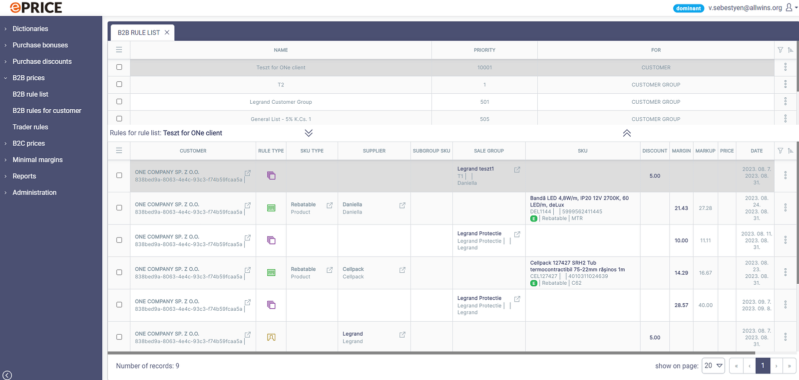
Task: Tick the checkbox for Legrand Customer Group row
Action: tap(119, 101)
